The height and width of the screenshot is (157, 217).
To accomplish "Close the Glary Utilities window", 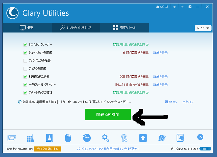I will click(x=207, y=7).
